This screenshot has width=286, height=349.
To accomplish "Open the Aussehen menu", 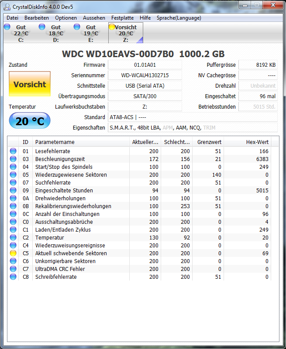I will (x=94, y=18).
